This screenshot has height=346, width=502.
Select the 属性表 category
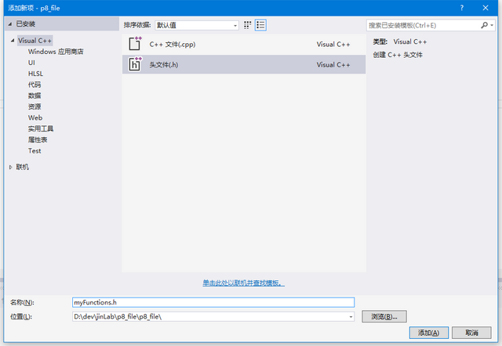coord(38,139)
